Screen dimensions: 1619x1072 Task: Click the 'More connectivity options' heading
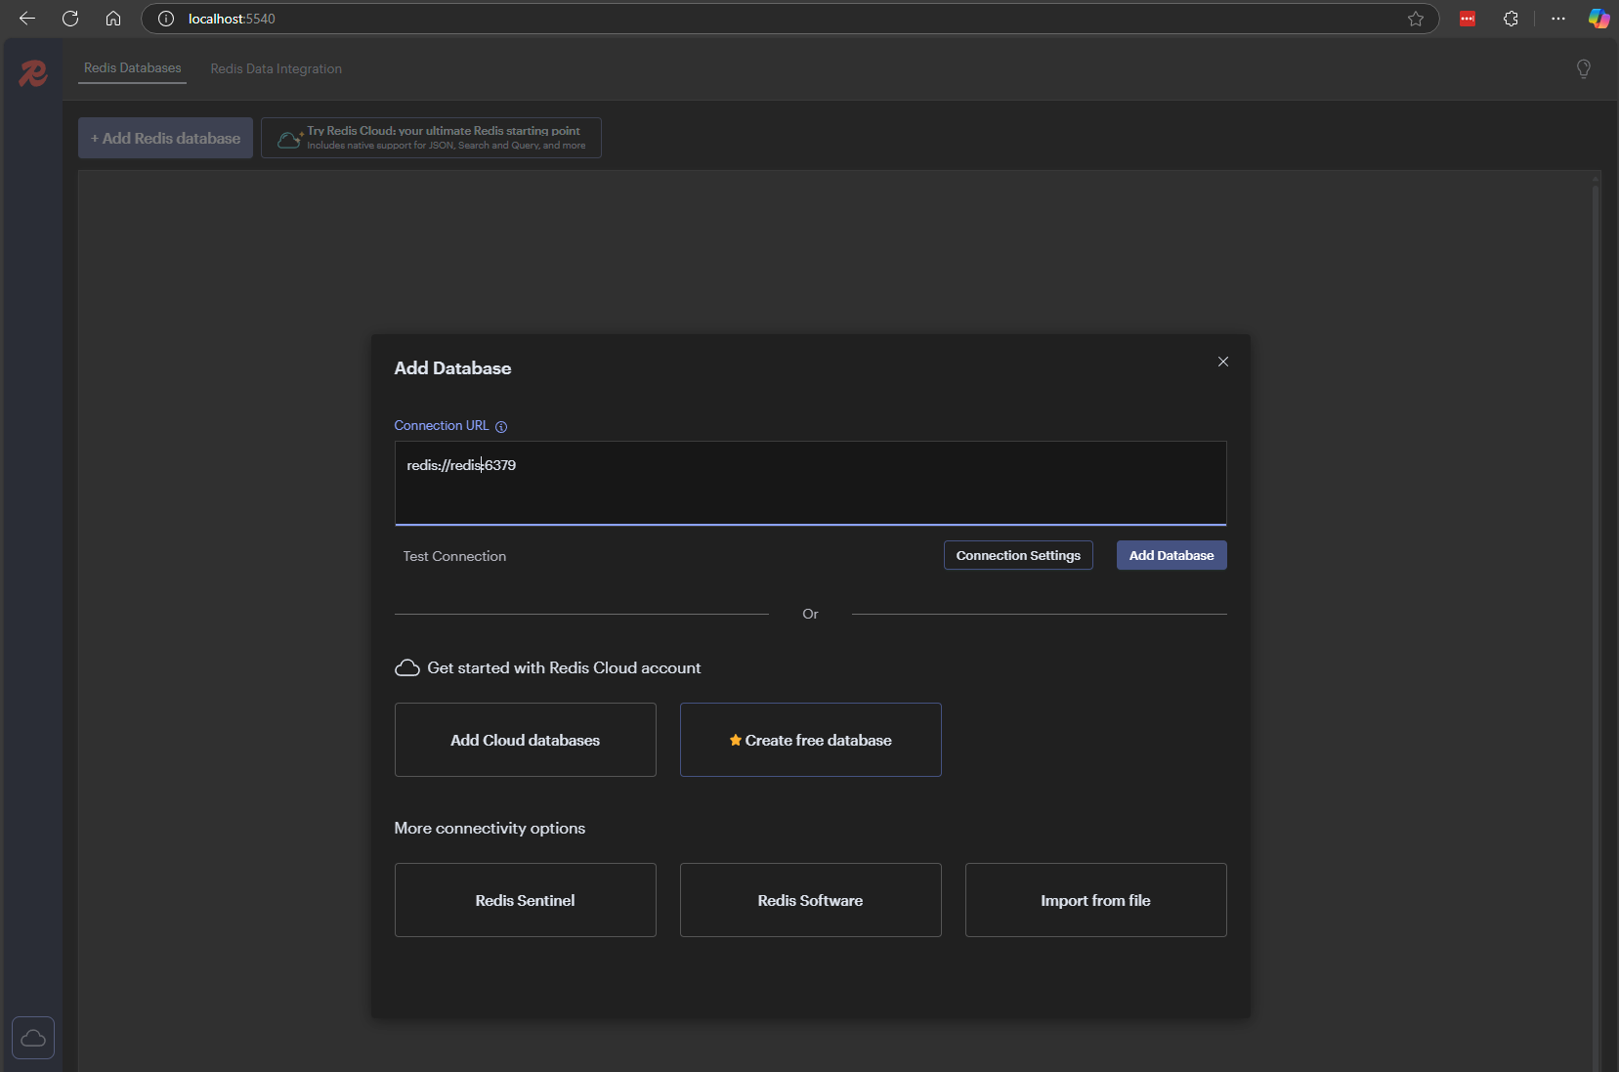pos(490,829)
